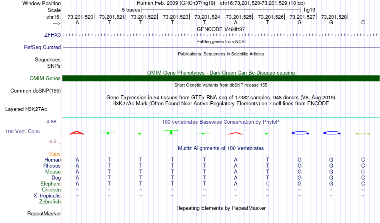
Task: Click the 73,201,525 ruler position
Action: point(239,17)
